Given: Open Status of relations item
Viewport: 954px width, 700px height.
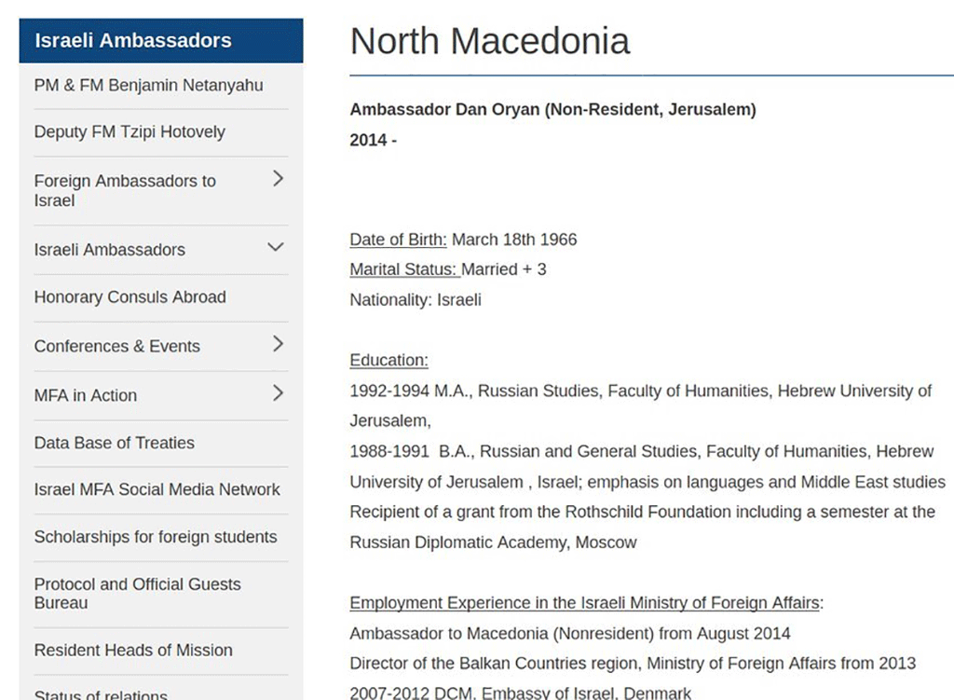Looking at the screenshot, I should (x=101, y=693).
